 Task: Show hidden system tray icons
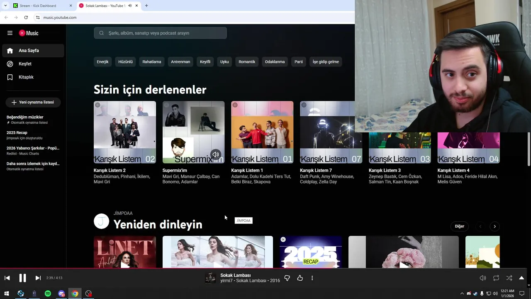point(462,294)
